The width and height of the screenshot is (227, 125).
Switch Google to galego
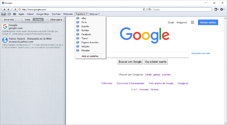(x=157, y=75)
